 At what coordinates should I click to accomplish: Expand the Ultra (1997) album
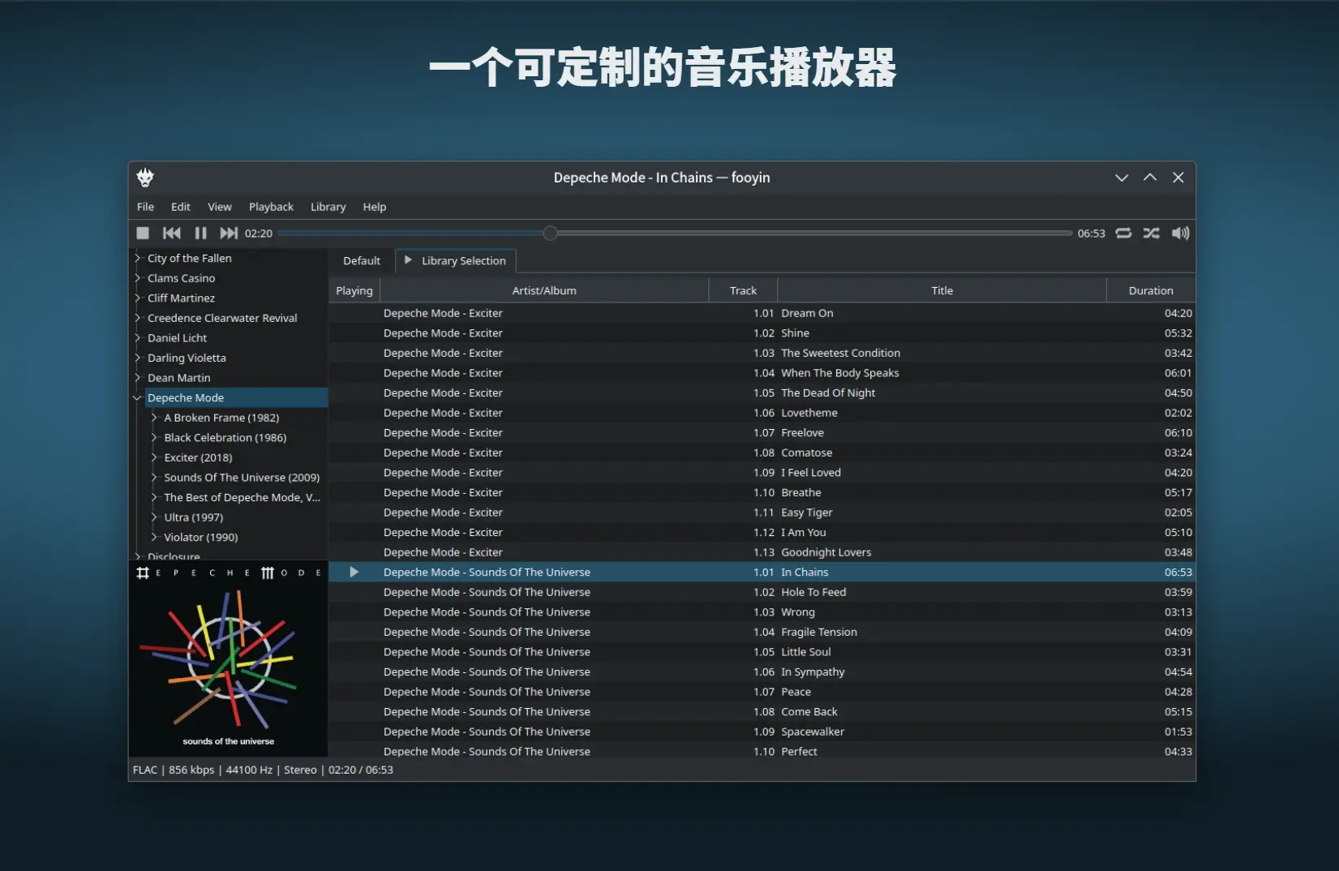tap(154, 517)
